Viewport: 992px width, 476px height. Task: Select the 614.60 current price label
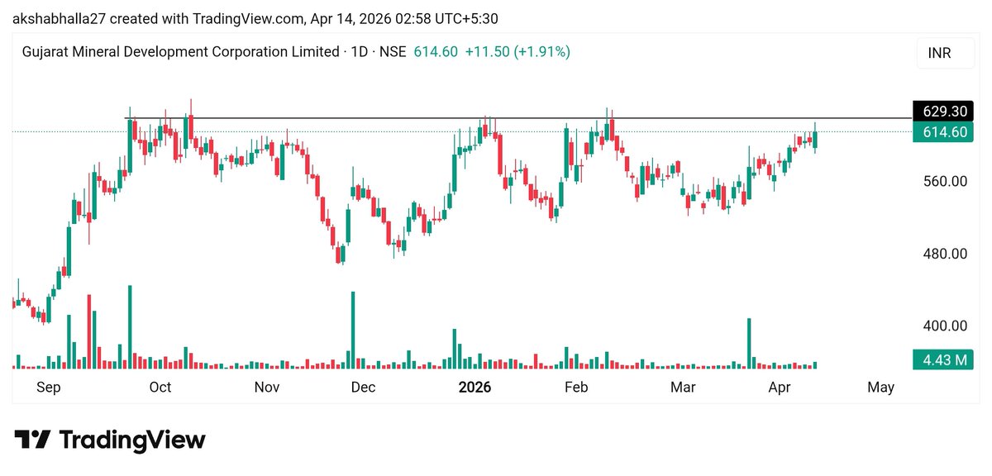tap(944, 131)
